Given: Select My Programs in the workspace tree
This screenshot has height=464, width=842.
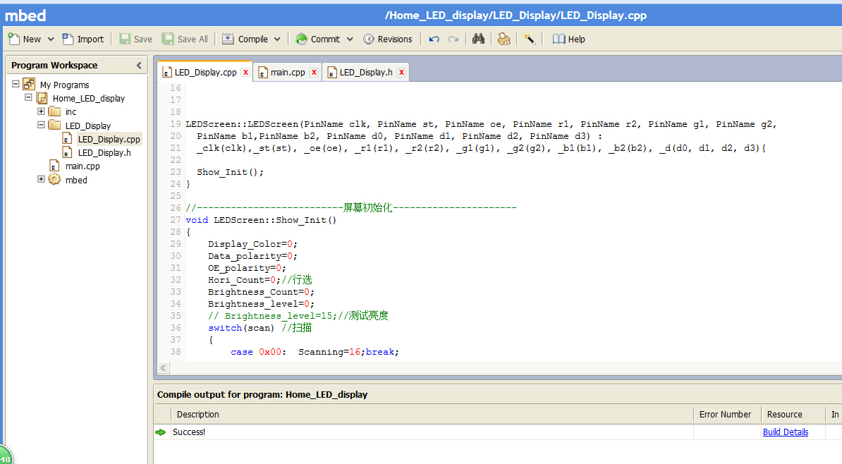Looking at the screenshot, I should coord(64,85).
